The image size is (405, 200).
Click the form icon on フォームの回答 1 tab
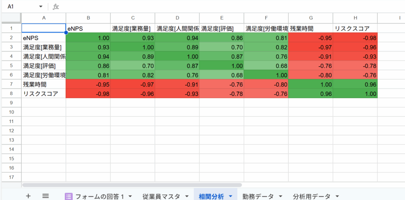point(68,196)
